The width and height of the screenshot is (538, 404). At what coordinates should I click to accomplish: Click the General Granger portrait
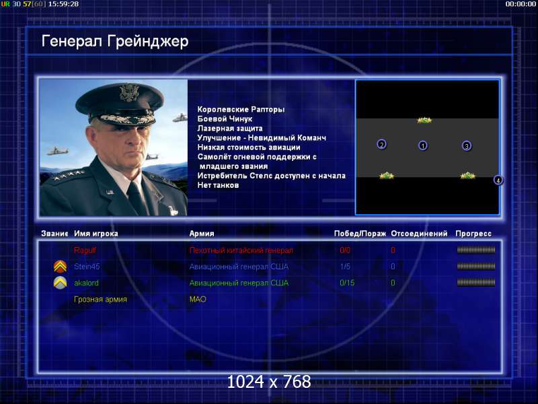[114, 147]
